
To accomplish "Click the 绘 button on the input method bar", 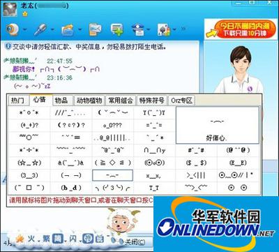I will (x=100, y=239).
